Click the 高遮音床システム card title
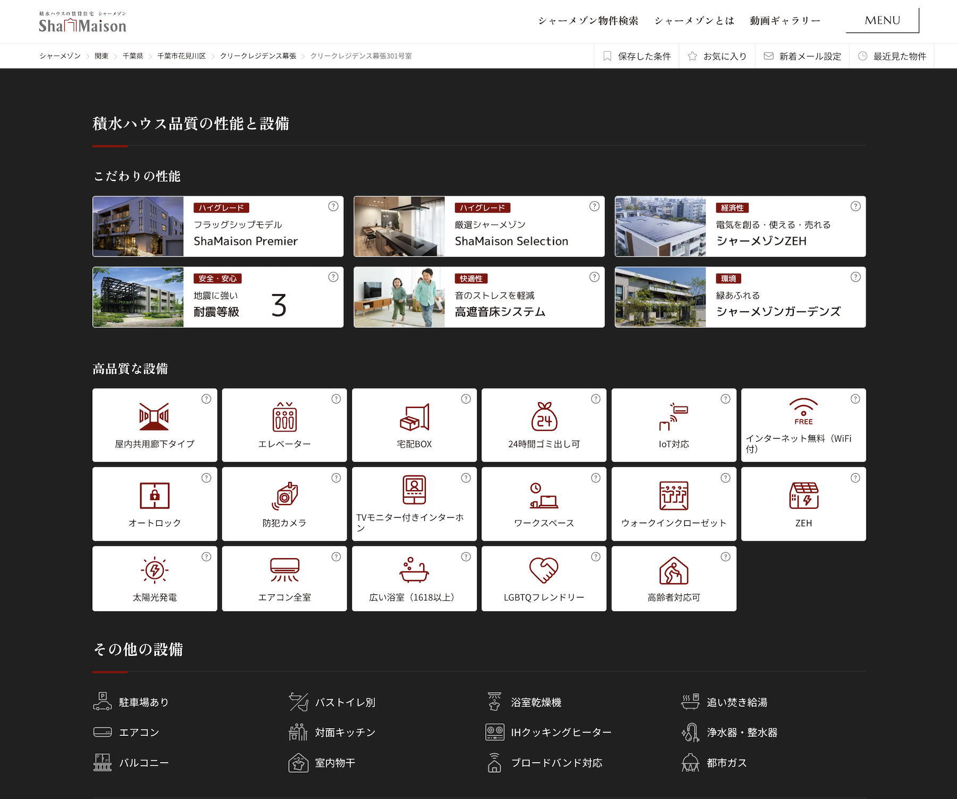Viewport: 957px width, 799px height. click(500, 312)
